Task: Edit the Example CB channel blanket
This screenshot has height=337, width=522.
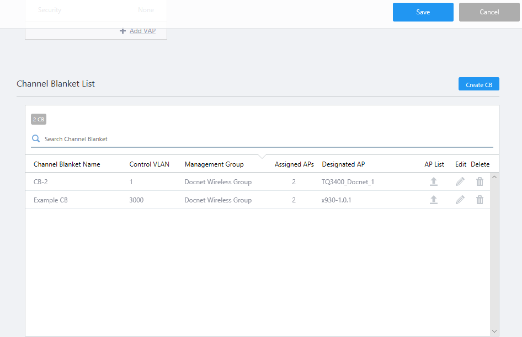Action: 460,200
